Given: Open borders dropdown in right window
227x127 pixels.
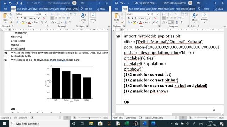Looking at the screenshot, I should point(173,22).
